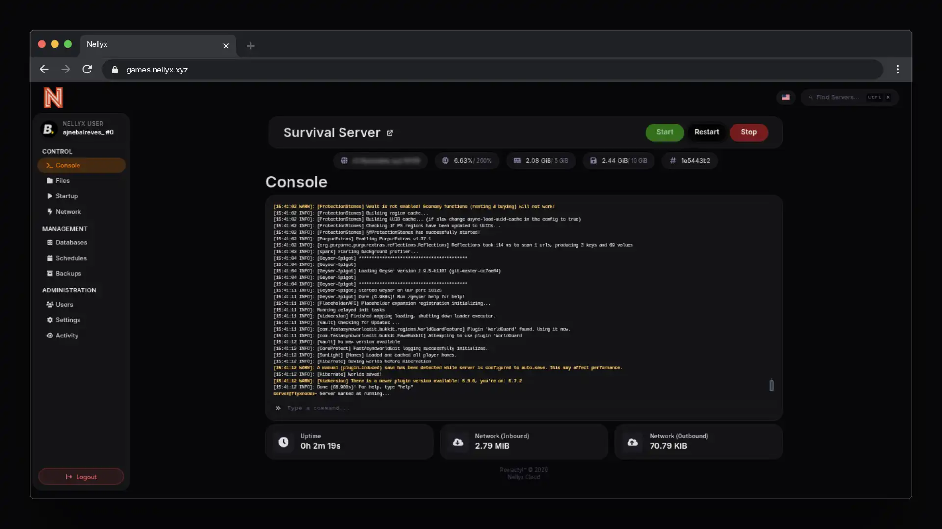Click the CPU usage 6.63% badge
The width and height of the screenshot is (942, 529).
pos(467,161)
